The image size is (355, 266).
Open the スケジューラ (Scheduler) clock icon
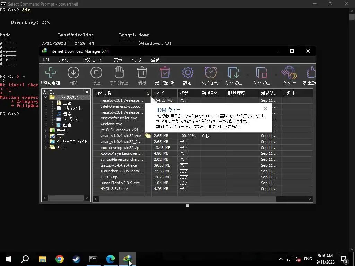(210, 72)
